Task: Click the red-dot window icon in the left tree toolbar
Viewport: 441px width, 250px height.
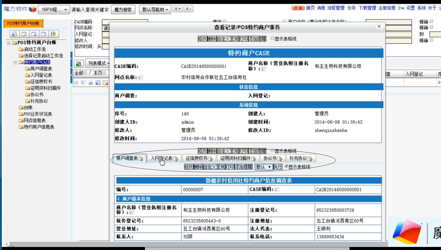Action: click(x=34, y=34)
